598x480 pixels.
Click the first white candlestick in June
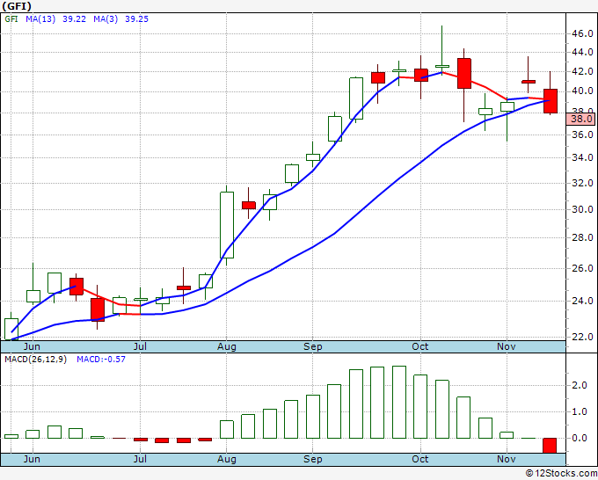(11, 329)
